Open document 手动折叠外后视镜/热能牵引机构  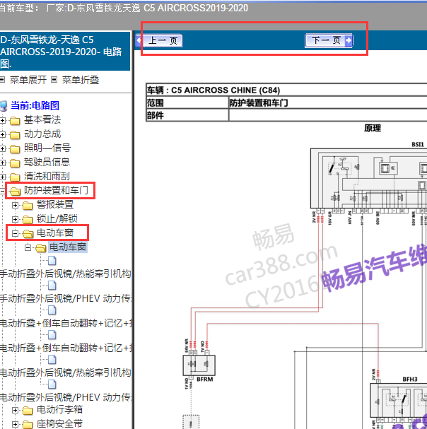[x=66, y=274]
